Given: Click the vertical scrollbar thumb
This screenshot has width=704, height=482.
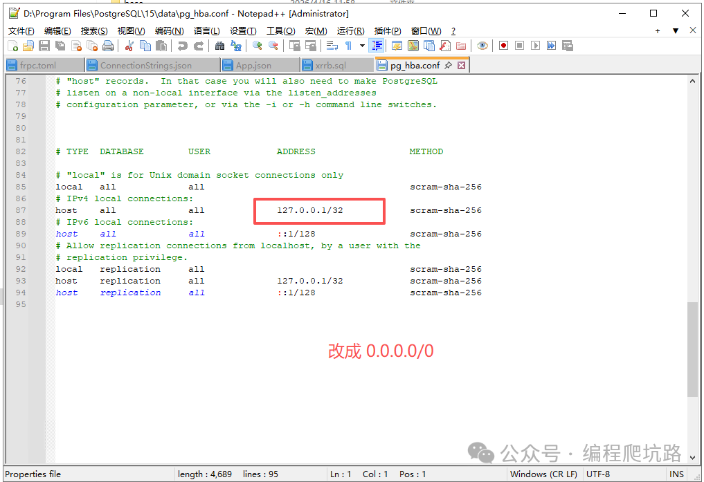Looking at the screenshot, I should click(693, 349).
